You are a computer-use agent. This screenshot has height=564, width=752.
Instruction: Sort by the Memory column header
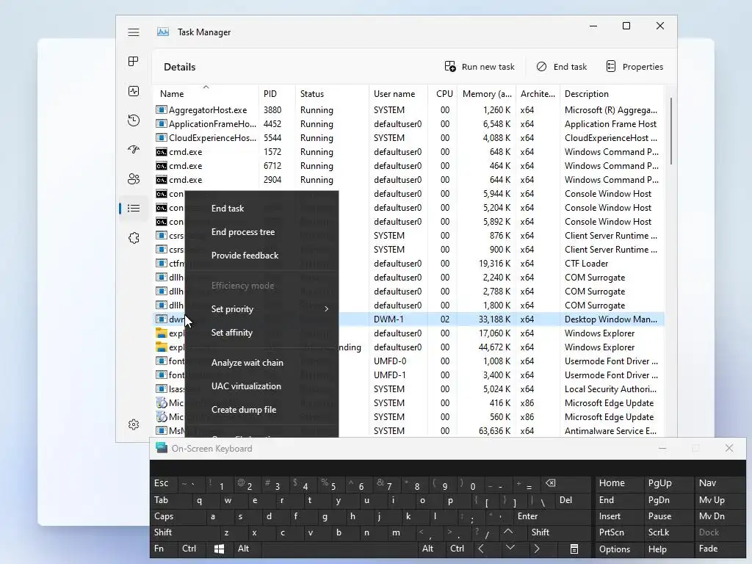point(487,93)
